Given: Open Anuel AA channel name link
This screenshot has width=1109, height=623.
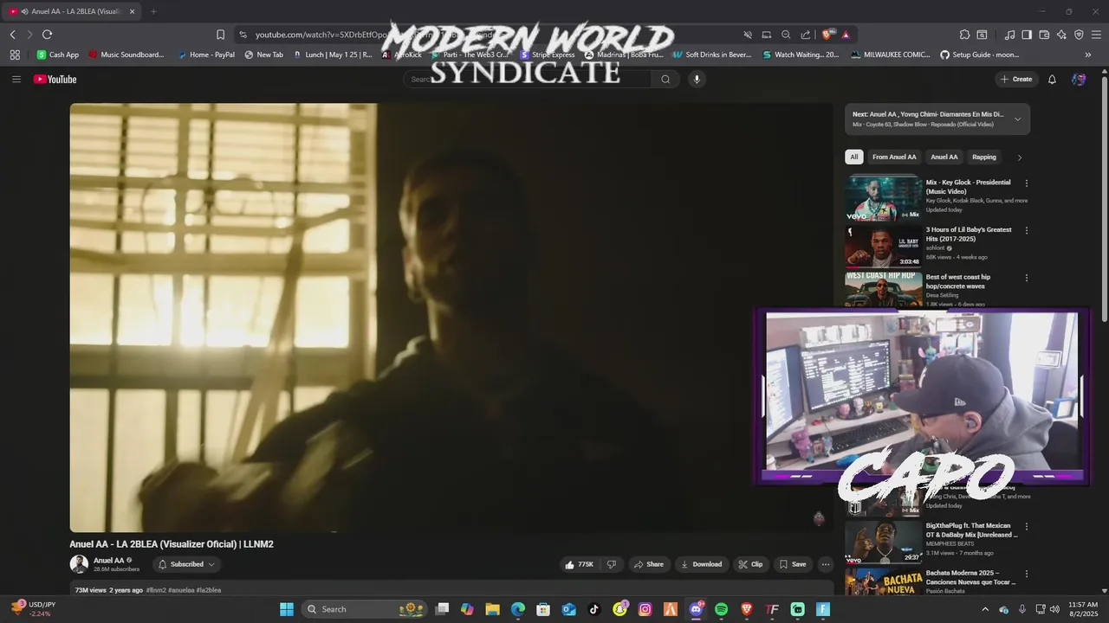Looking at the screenshot, I should [x=108, y=560].
